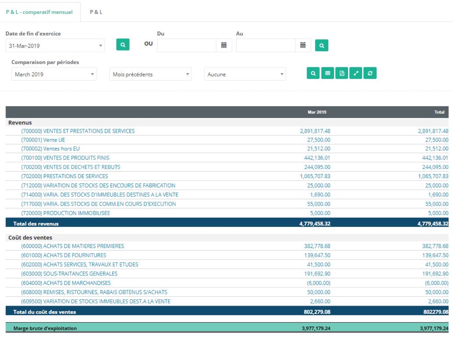Open account (700001) Vente UE
Screen dimensions: 453x337
[x=43, y=140]
